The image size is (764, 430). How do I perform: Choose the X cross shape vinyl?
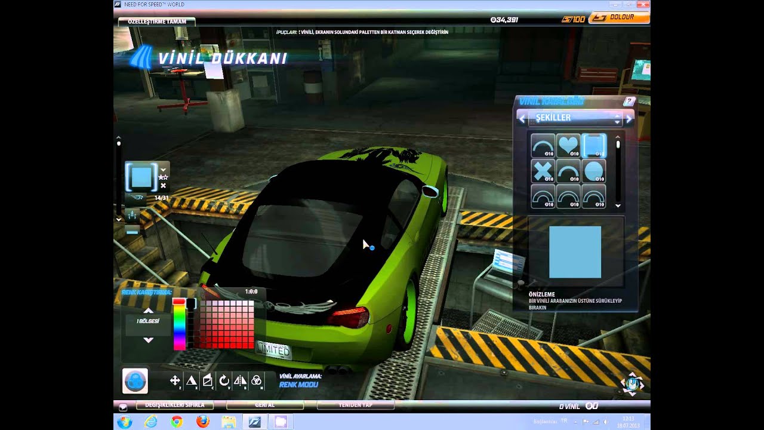coord(543,171)
